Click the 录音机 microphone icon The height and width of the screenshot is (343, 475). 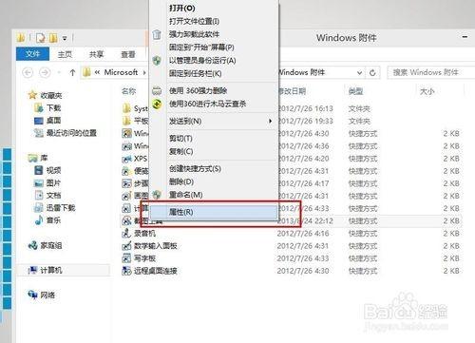click(126, 234)
